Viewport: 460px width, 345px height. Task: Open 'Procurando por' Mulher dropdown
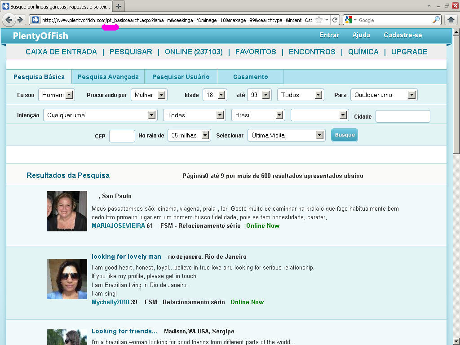click(x=149, y=95)
